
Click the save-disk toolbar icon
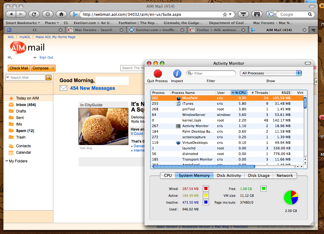(257, 14)
